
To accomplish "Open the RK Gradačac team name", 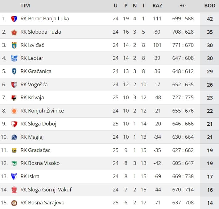I will (x=35, y=150).
